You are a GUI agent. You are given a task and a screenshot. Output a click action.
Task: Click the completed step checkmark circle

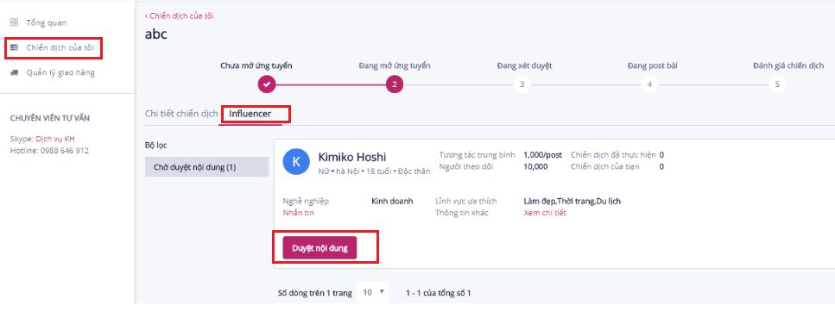(266, 84)
